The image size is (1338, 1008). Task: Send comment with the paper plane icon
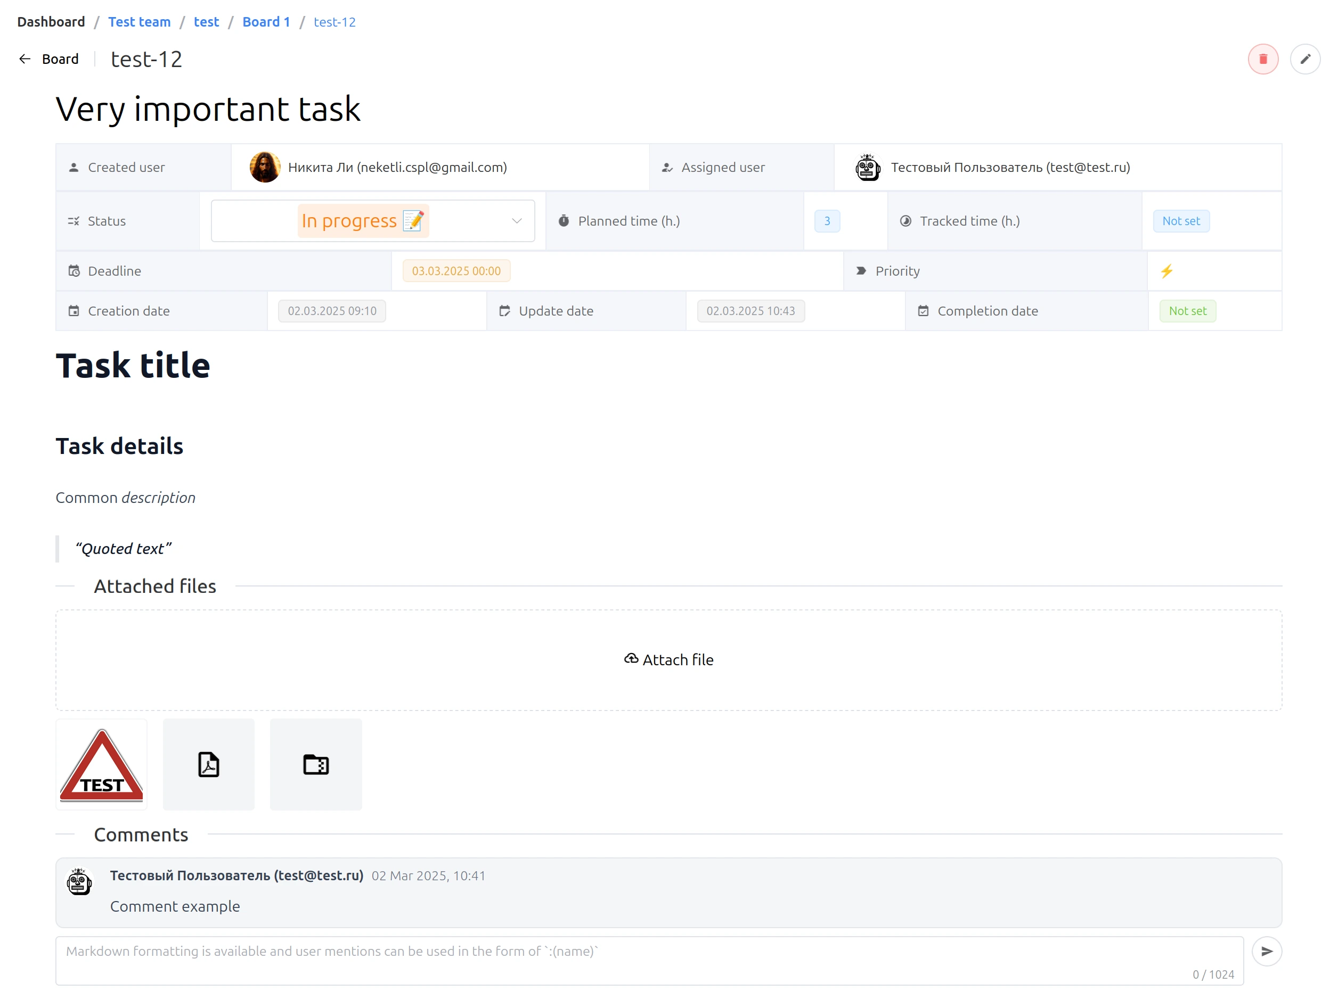[1266, 951]
